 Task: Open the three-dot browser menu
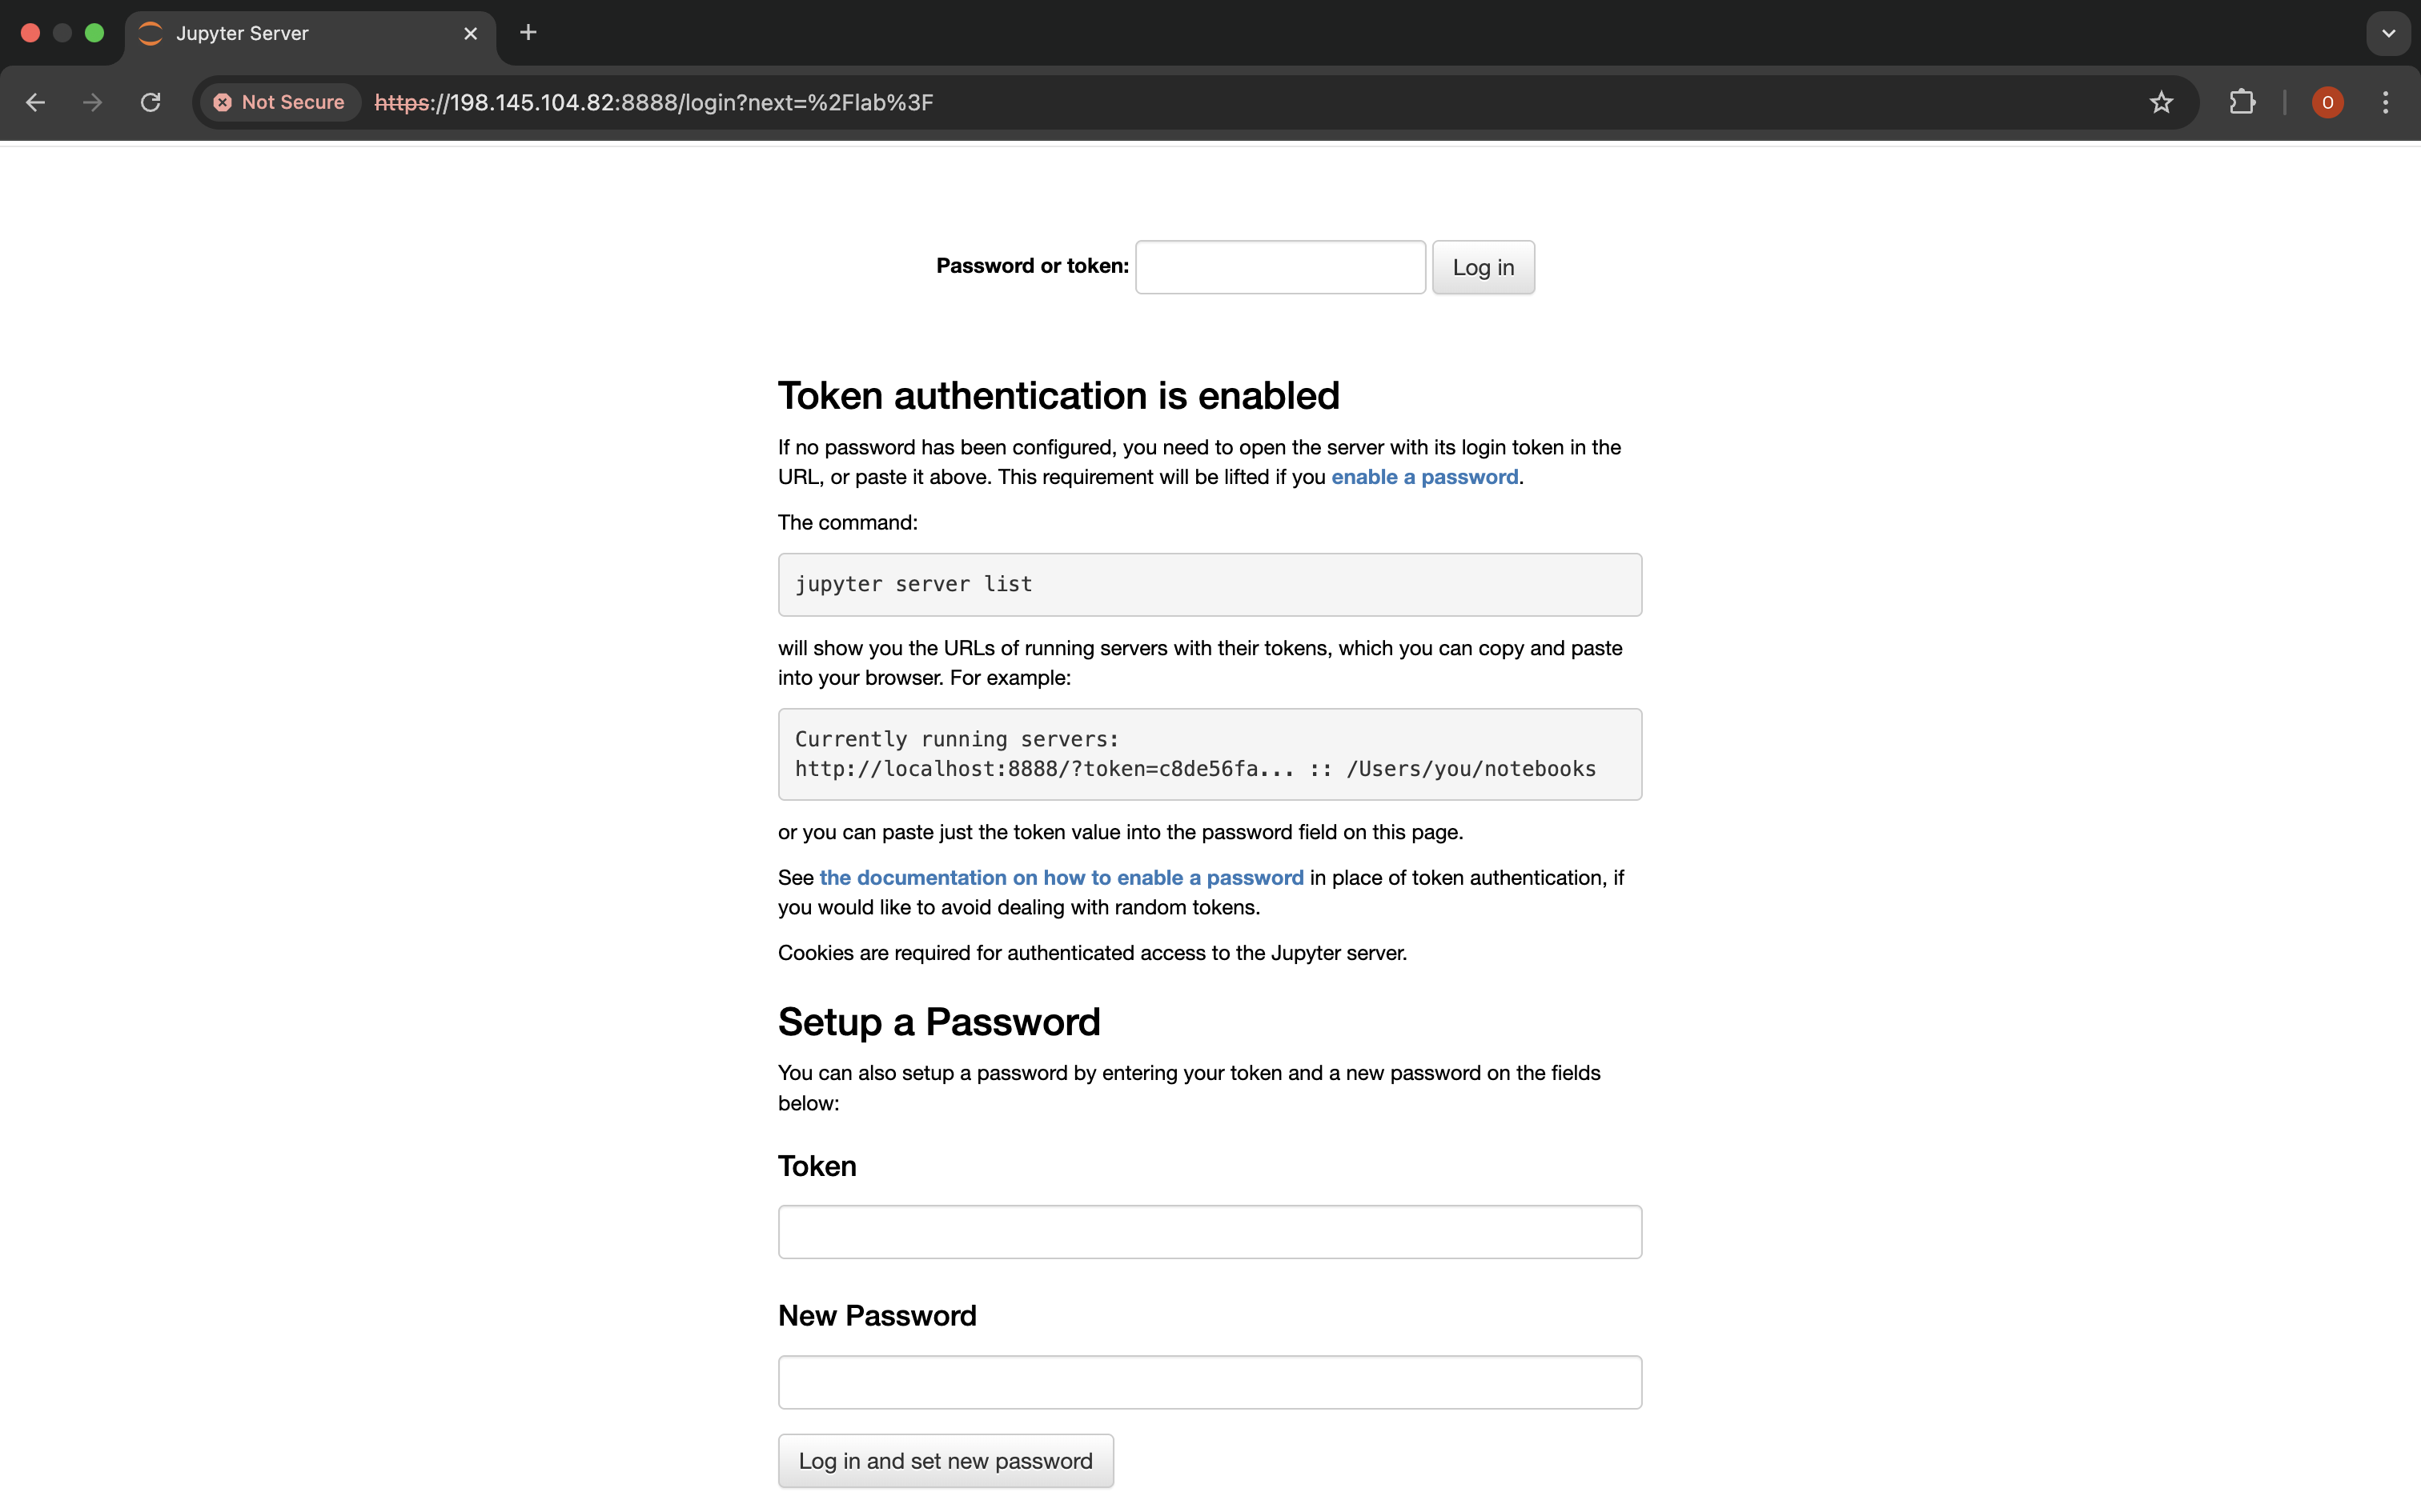click(2386, 102)
